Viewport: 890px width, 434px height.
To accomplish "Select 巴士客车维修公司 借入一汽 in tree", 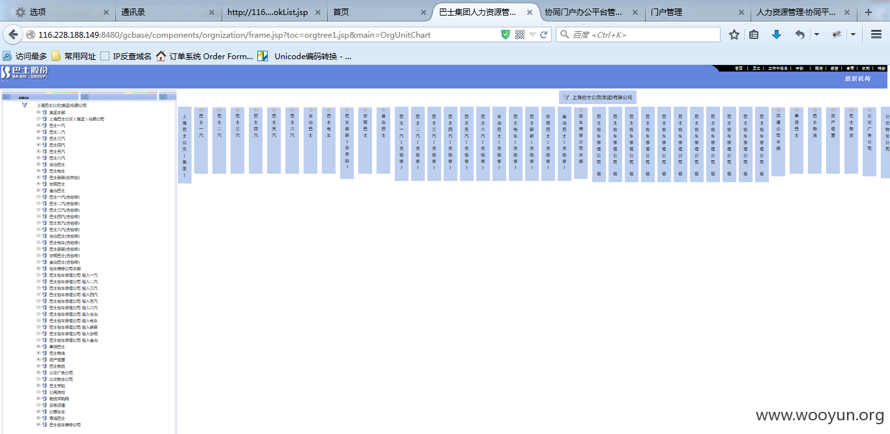I will click(74, 275).
